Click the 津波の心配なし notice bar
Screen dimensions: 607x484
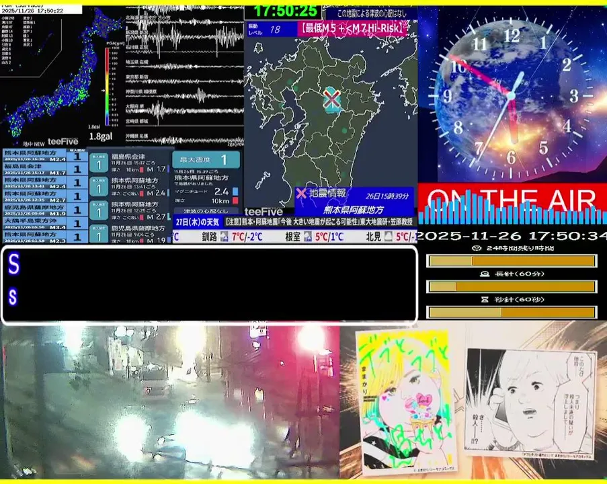(x=205, y=211)
